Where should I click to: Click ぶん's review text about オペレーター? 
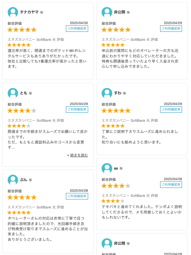[x=48, y=229]
